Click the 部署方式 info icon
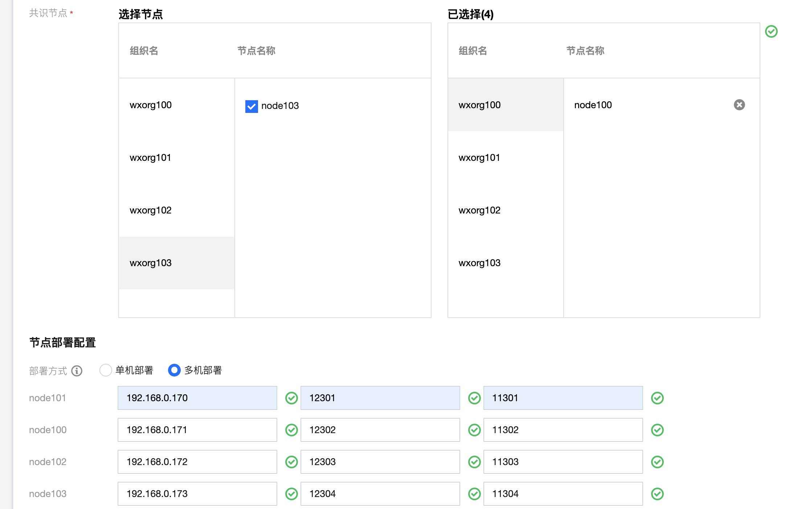This screenshot has height=509, width=789. pyautogui.click(x=77, y=371)
